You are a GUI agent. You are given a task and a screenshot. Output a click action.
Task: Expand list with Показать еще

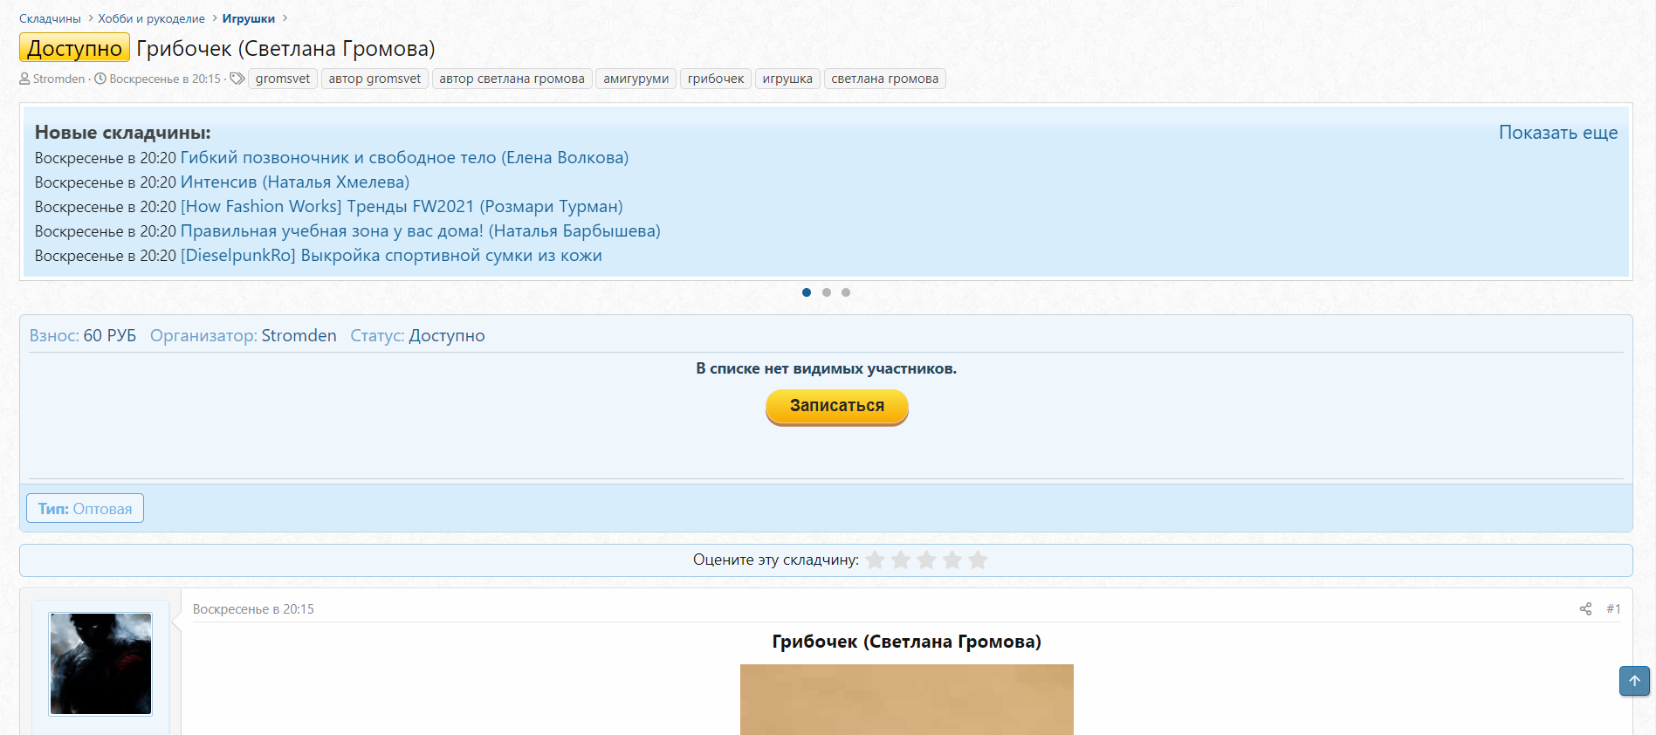pos(1557,133)
